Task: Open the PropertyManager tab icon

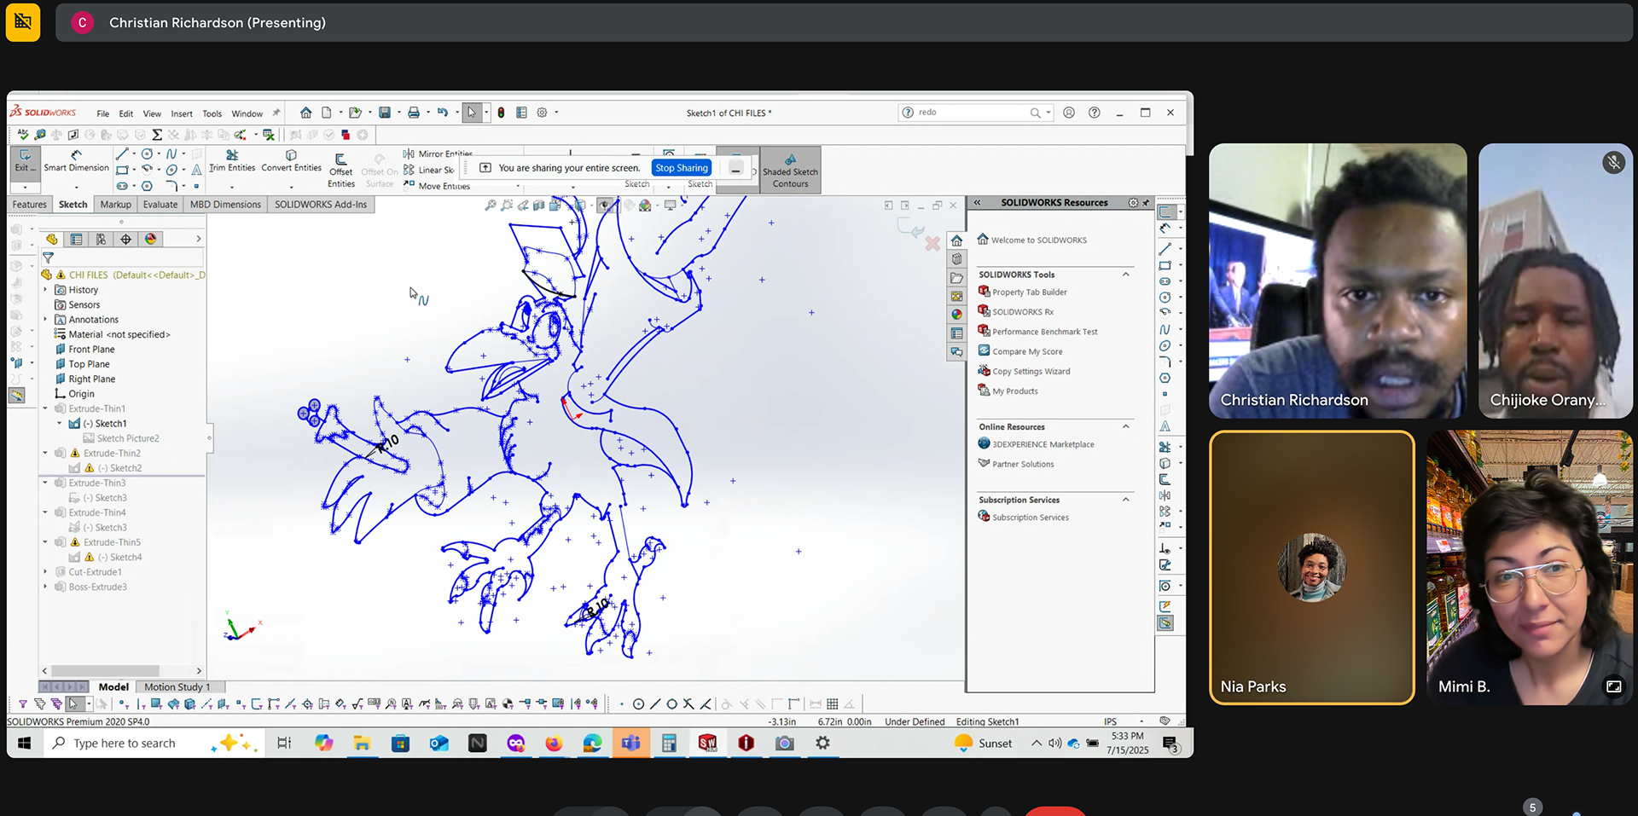Action: point(77,240)
